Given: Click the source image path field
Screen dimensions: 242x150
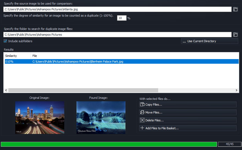Looking at the screenshot, I should click(117, 10).
